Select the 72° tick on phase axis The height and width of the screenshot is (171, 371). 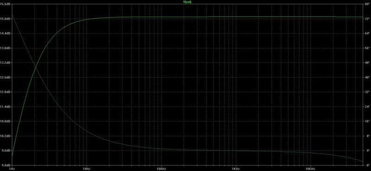[x=367, y=18]
